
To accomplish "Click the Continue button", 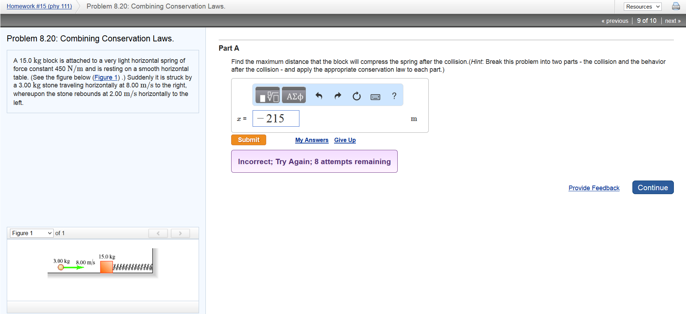I will pos(653,188).
